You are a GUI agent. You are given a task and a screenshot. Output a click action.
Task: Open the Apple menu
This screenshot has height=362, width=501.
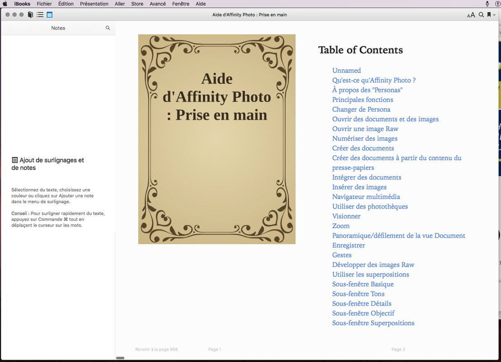(x=5, y=4)
